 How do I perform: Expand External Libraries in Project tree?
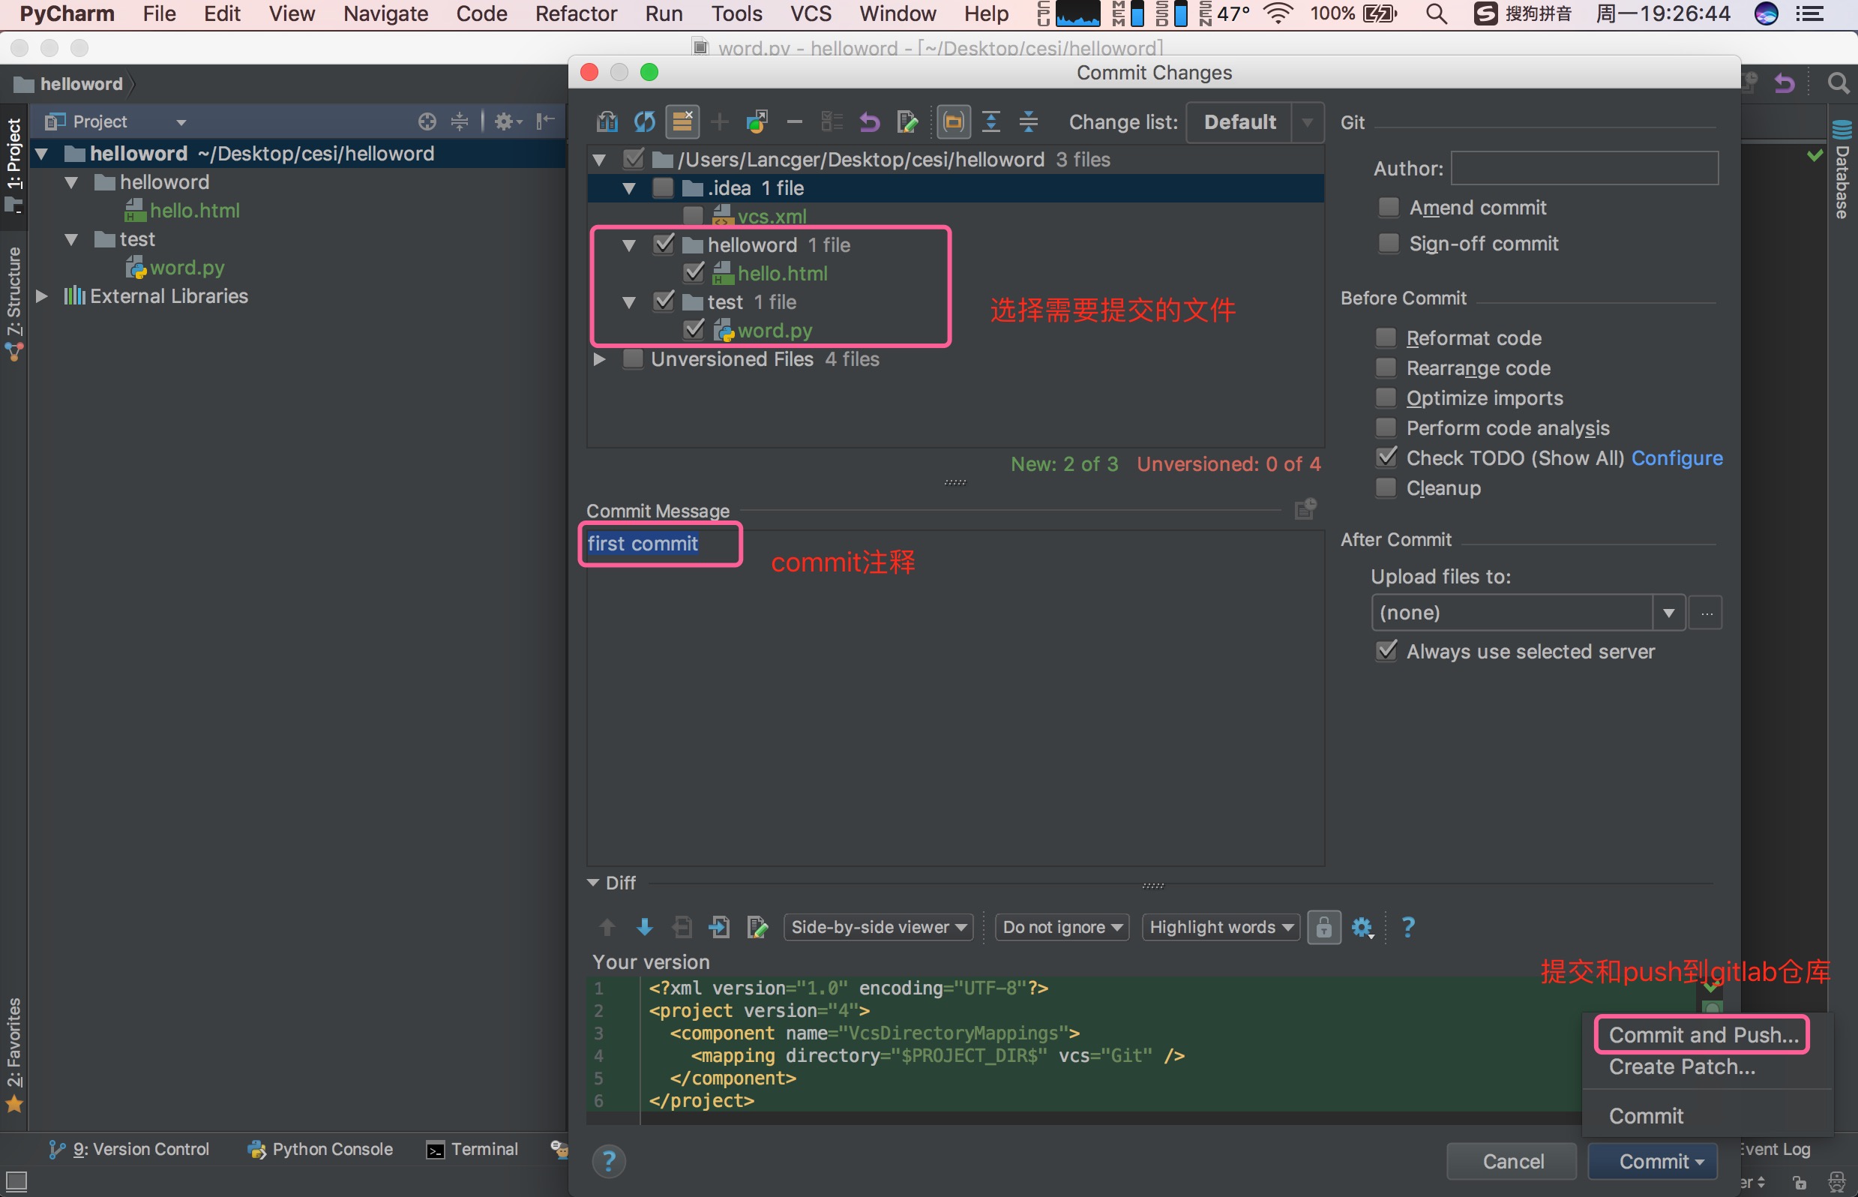point(42,296)
